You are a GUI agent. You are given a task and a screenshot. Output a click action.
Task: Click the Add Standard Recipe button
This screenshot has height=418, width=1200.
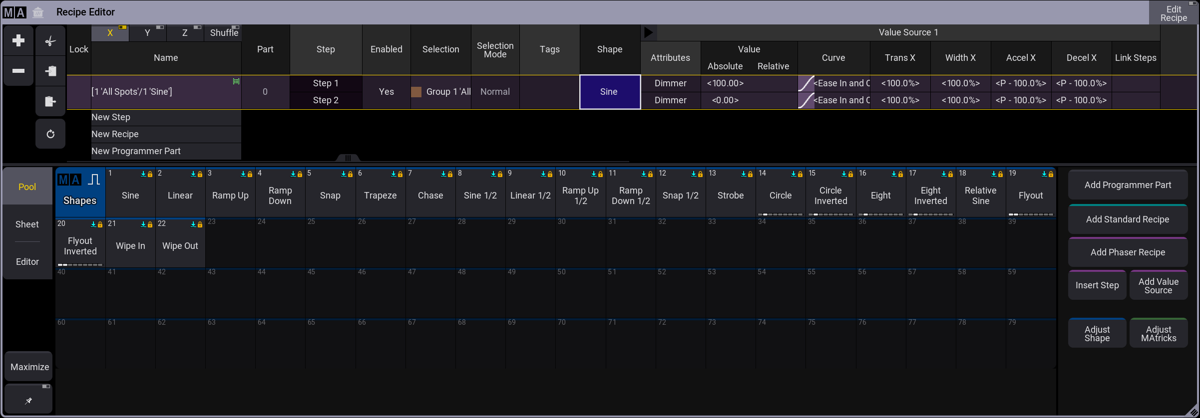pyautogui.click(x=1128, y=219)
